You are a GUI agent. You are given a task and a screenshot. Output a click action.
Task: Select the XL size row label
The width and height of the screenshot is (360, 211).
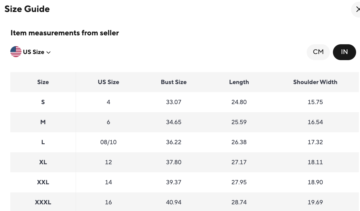click(x=43, y=162)
